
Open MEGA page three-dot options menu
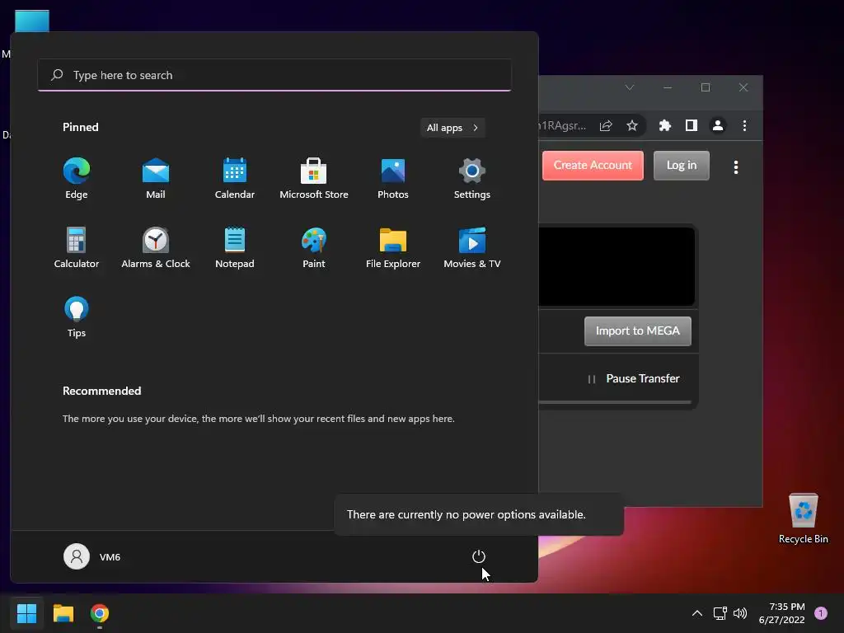pyautogui.click(x=736, y=167)
